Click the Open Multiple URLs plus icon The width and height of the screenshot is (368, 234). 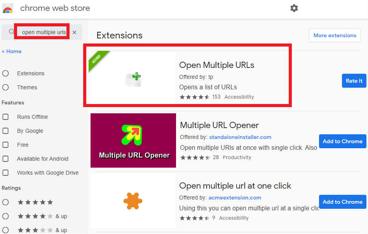pos(133,79)
